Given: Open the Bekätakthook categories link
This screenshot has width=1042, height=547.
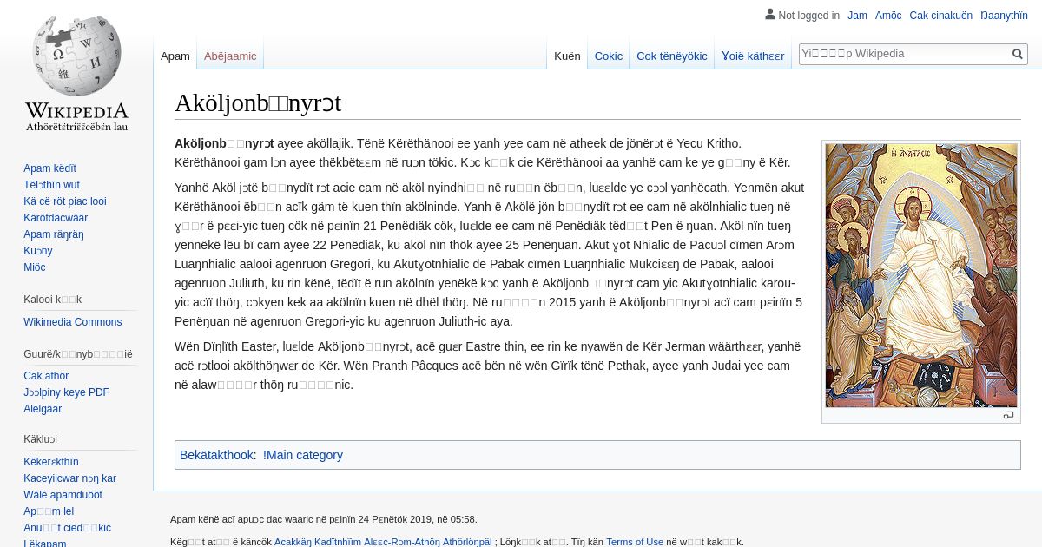Looking at the screenshot, I should coord(216,455).
